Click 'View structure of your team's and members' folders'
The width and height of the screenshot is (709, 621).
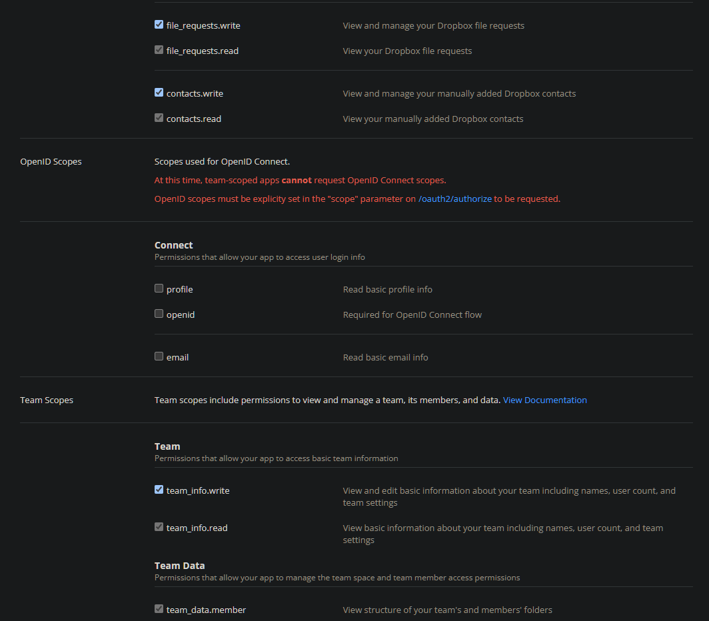pos(448,610)
